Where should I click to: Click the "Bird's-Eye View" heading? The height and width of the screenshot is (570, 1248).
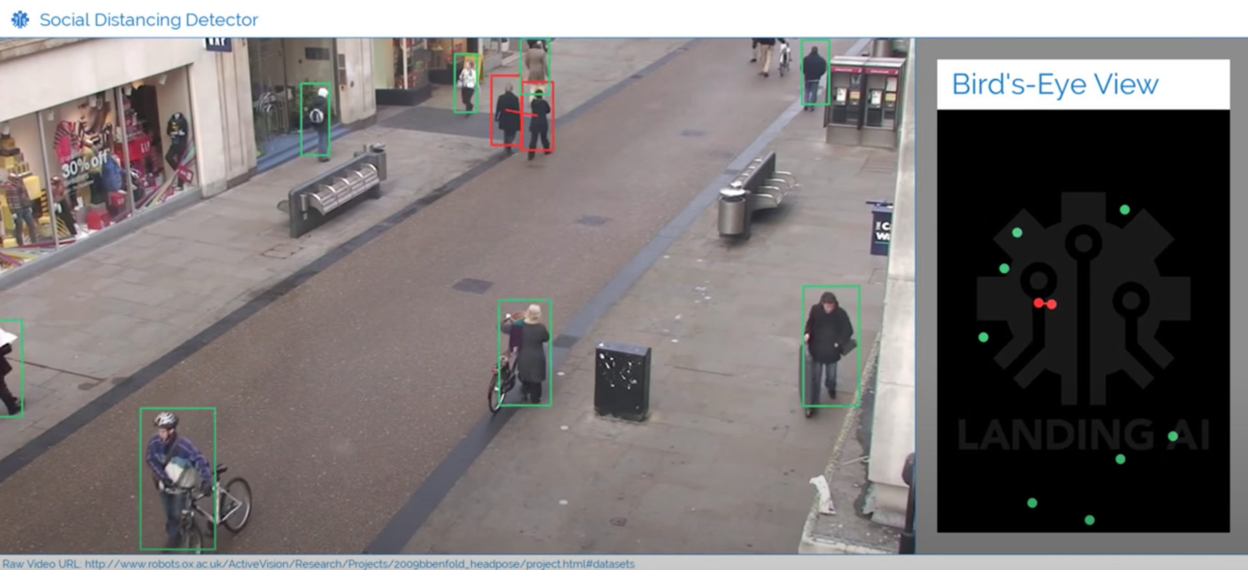pos(1055,84)
